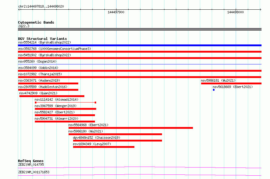Click the small blue nsv5618669 marker
This screenshot has height=179, width=270.
pos(214,90)
